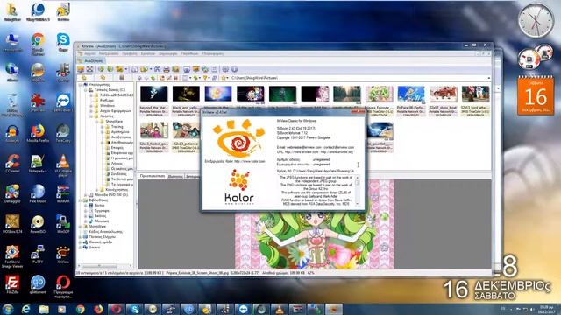Click the folder tree horizontal scrollbar
This screenshot has width=561, height=315.
tap(106, 266)
